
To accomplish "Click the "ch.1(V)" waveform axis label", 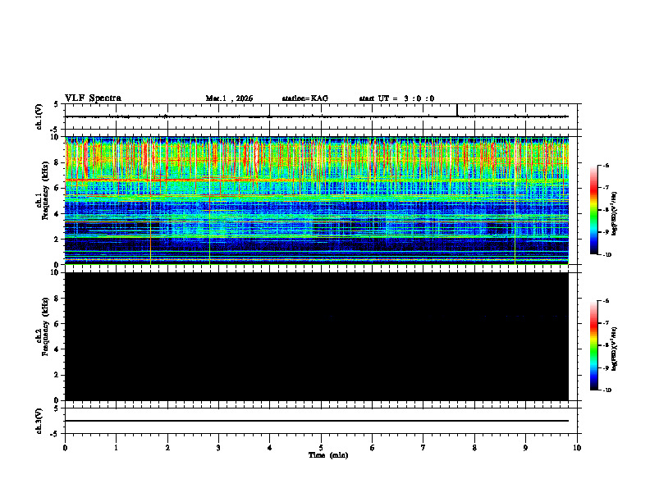I will point(39,116).
